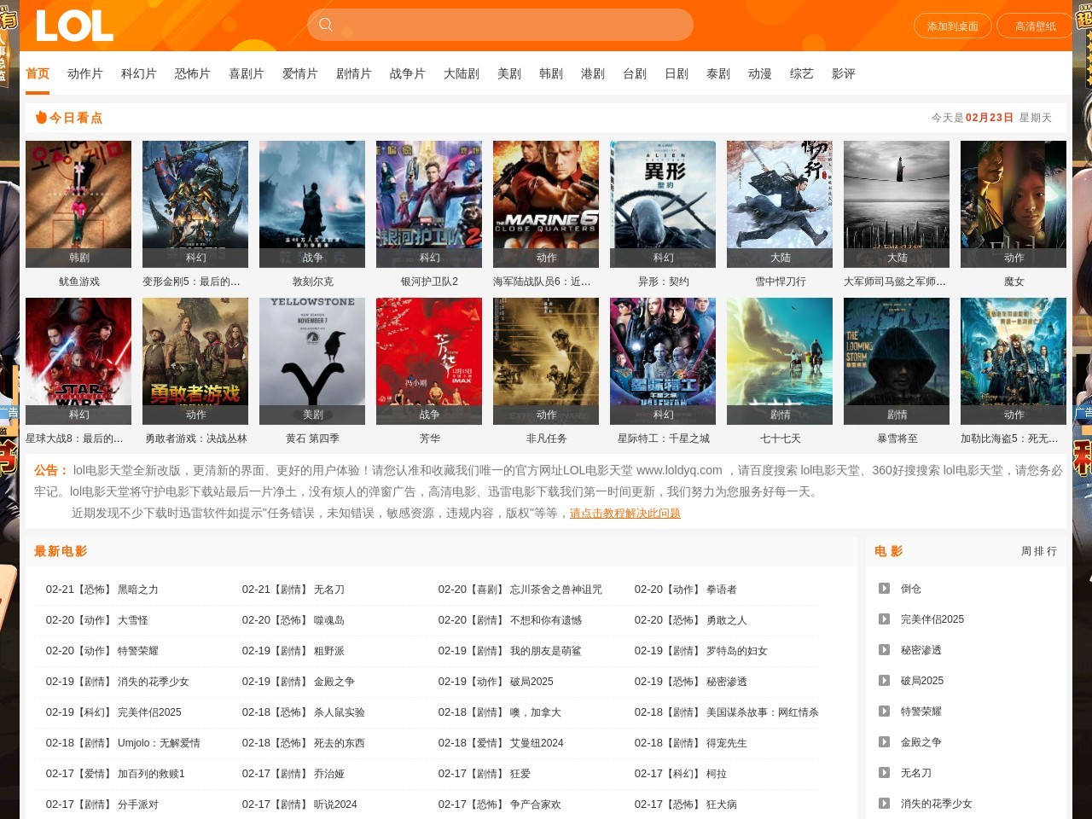
Task: Open the 大军师司马懿 poster
Action: [x=897, y=204]
